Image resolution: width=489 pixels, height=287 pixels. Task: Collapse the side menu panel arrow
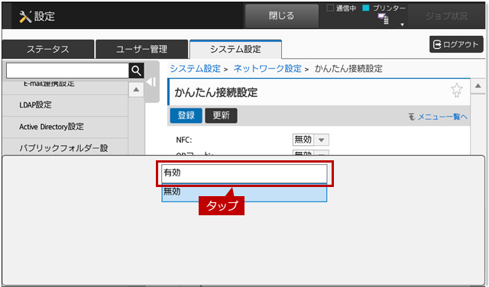click(151, 82)
